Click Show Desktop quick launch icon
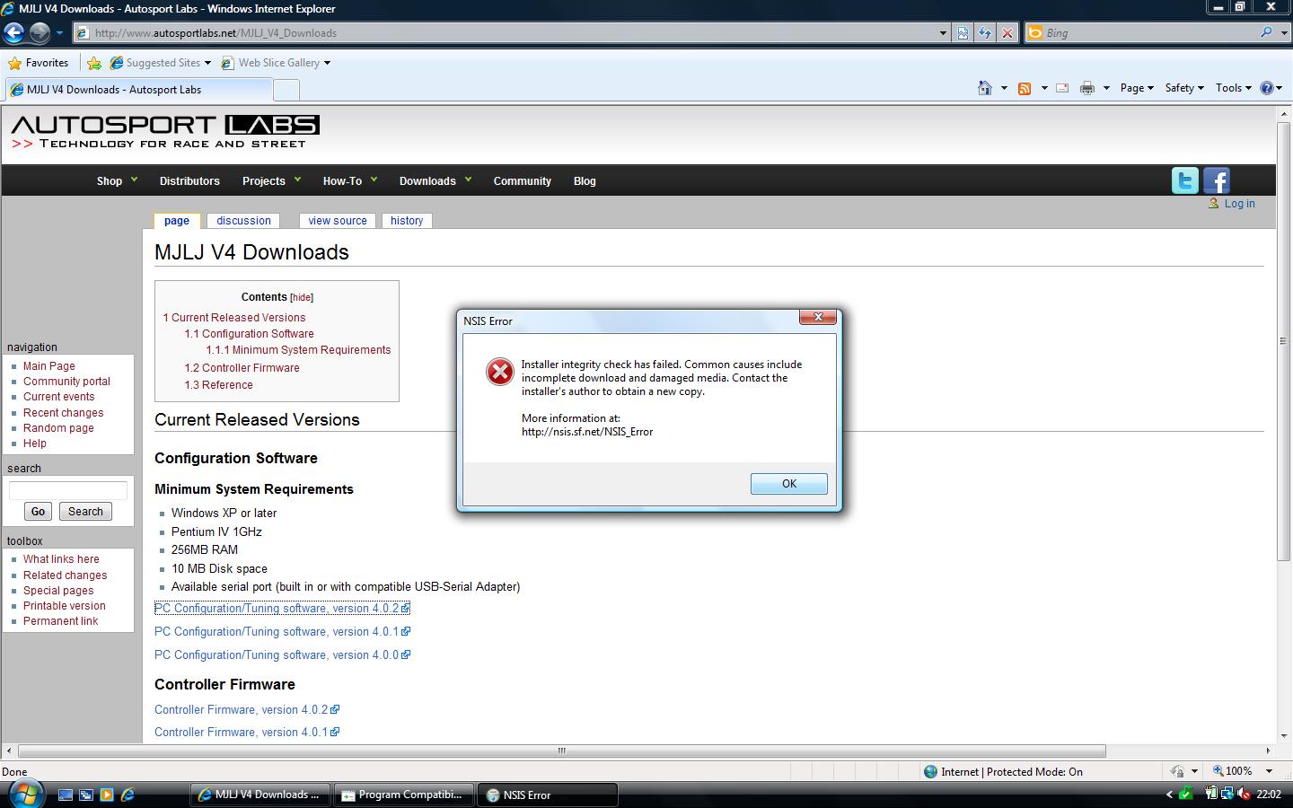The width and height of the screenshot is (1293, 808). coord(66,795)
